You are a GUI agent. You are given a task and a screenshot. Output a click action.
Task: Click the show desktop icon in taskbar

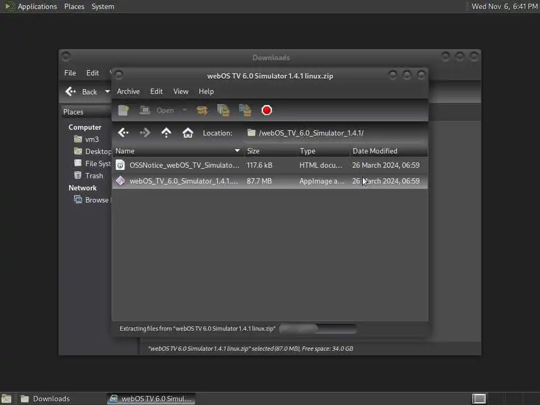pos(6,399)
